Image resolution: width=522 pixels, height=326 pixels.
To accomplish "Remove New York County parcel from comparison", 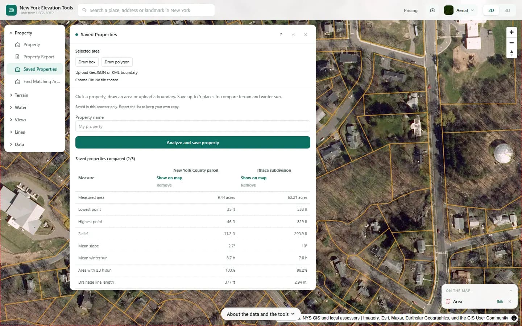I will tap(164, 185).
